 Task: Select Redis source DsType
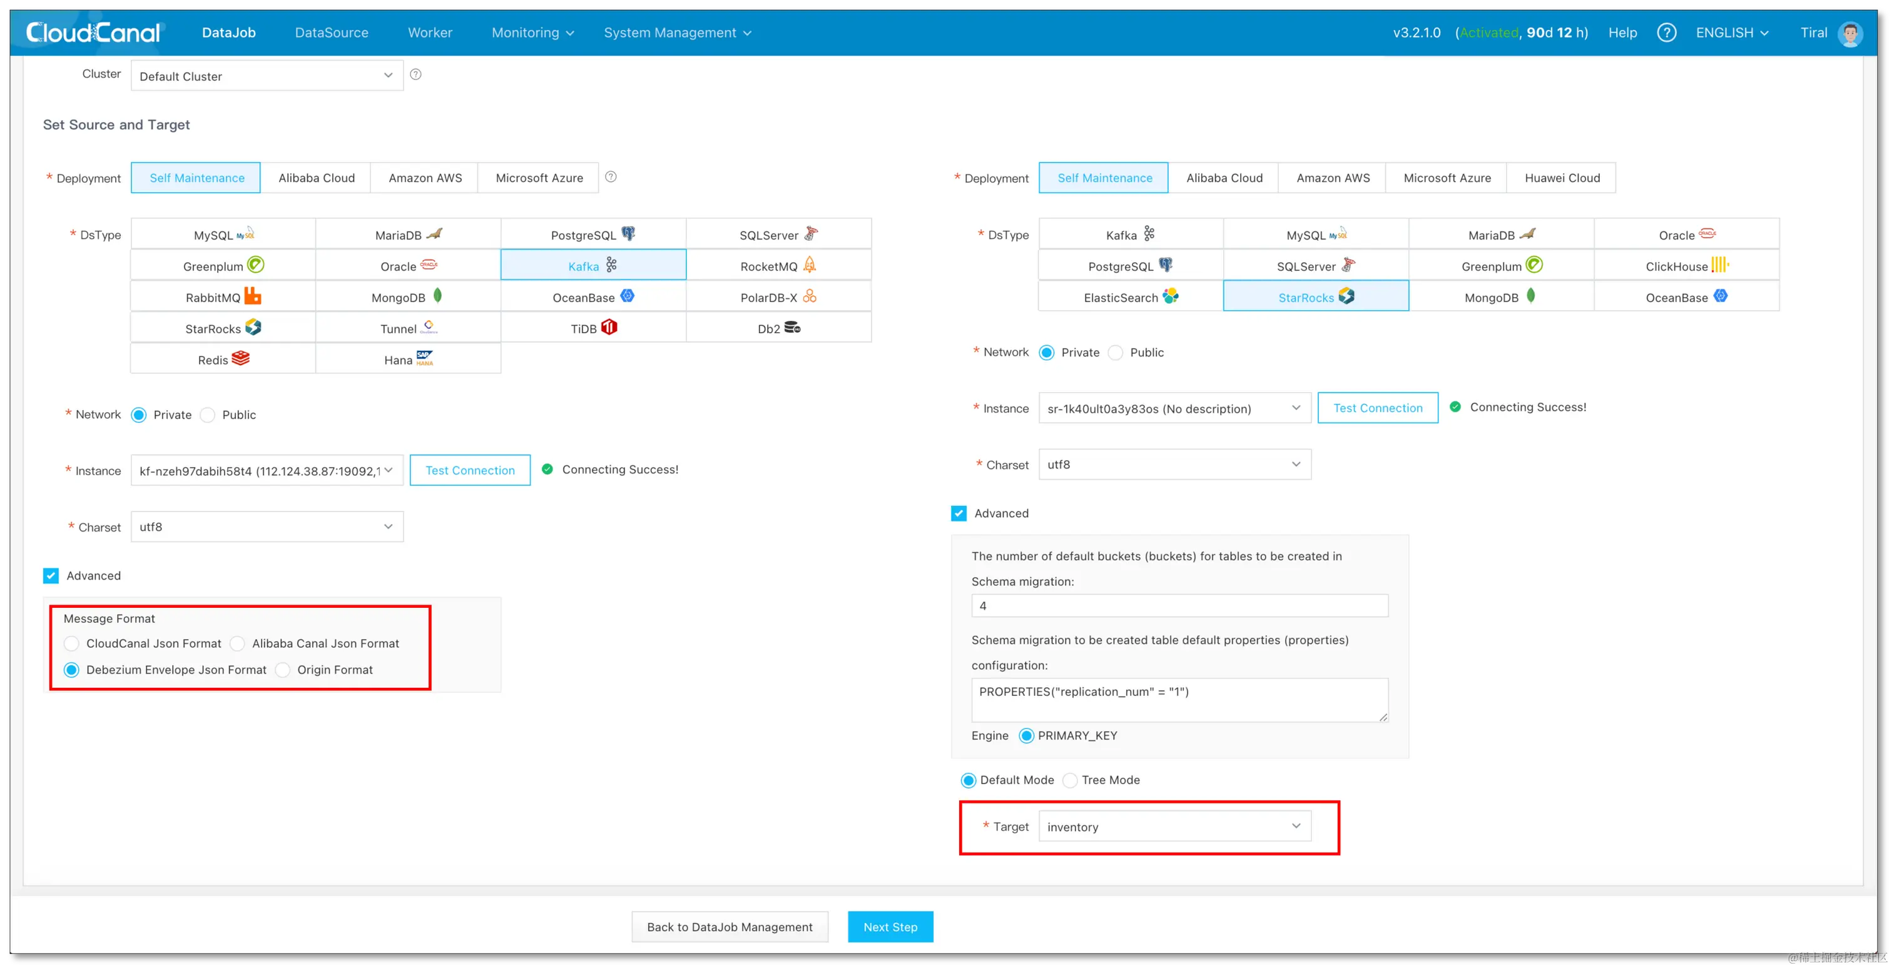point(223,359)
